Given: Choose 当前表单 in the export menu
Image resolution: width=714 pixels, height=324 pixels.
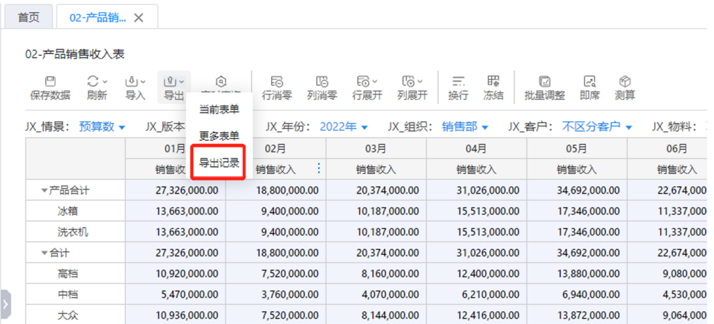Looking at the screenshot, I should pyautogui.click(x=219, y=110).
